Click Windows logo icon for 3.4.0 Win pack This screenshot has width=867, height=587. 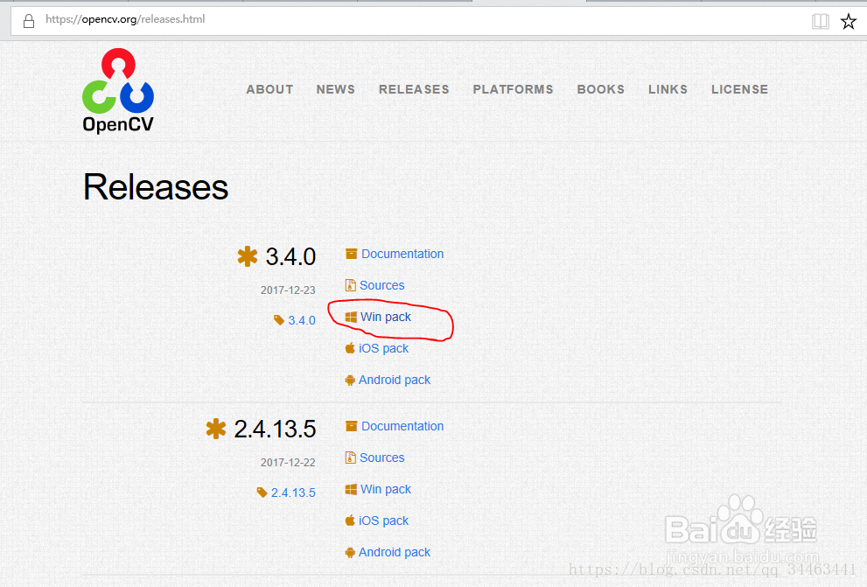click(351, 317)
